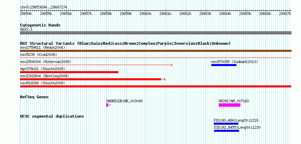Open the %ID:92.8455|Length:1230 label
Viewport: 301px width, 144px height.
(237, 127)
